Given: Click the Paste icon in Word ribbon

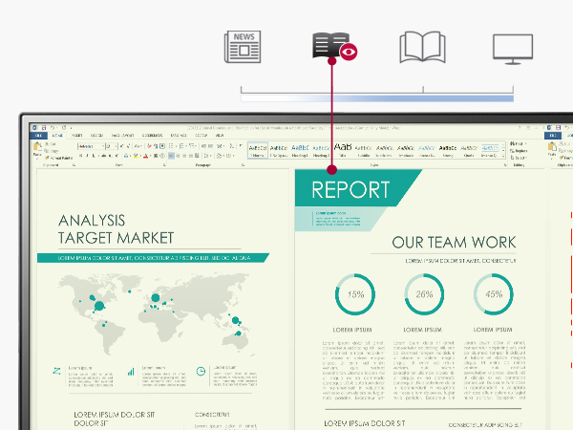Looking at the screenshot, I should tap(36, 149).
